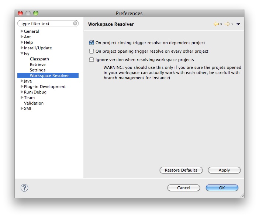Uncheck On project closing trigger resolve
Image resolution: width=259 pixels, height=218 pixels.
tap(91, 43)
